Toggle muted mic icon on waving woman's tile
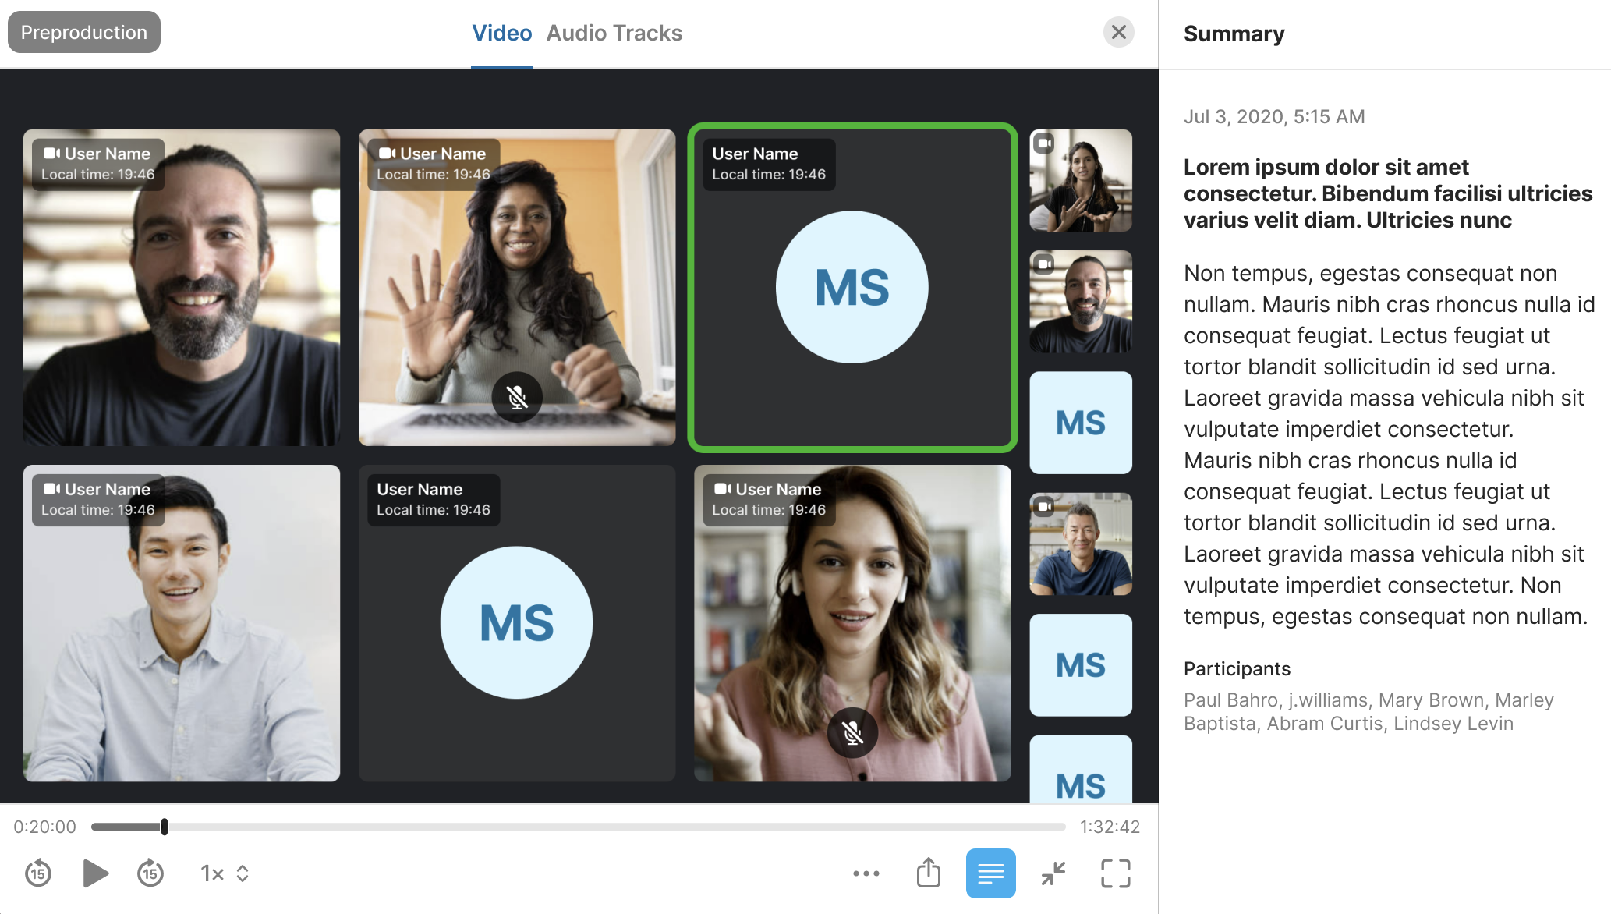The width and height of the screenshot is (1611, 914). 517,398
